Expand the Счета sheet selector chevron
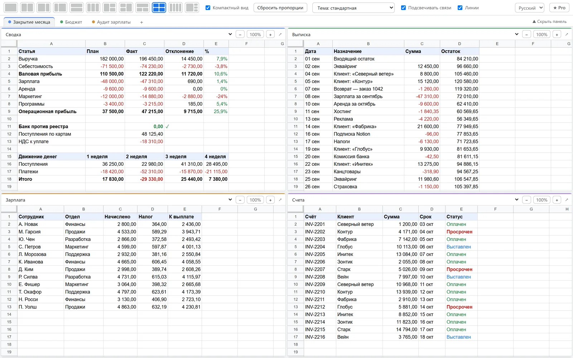 click(x=516, y=200)
